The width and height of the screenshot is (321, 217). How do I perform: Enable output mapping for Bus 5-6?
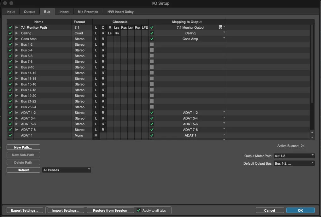(x=152, y=56)
